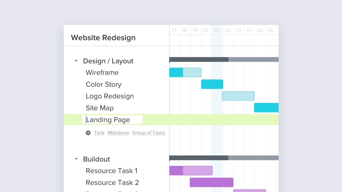Click the Design / Layout summary bar

[x=224, y=59]
